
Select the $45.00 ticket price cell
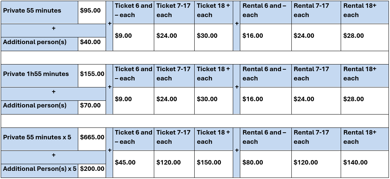pos(133,164)
